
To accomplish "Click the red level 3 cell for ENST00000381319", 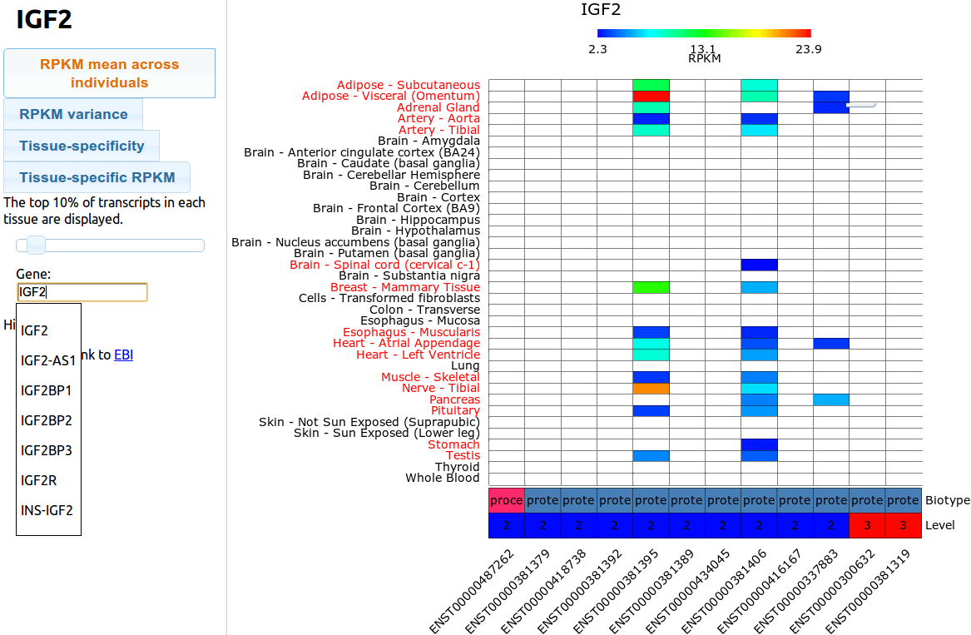I will coord(904,525).
